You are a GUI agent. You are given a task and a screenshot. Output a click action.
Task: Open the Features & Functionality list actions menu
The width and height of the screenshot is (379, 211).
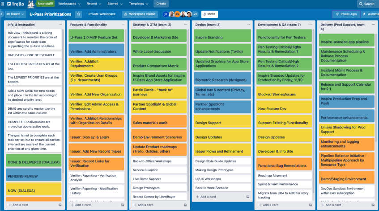click(x=123, y=25)
